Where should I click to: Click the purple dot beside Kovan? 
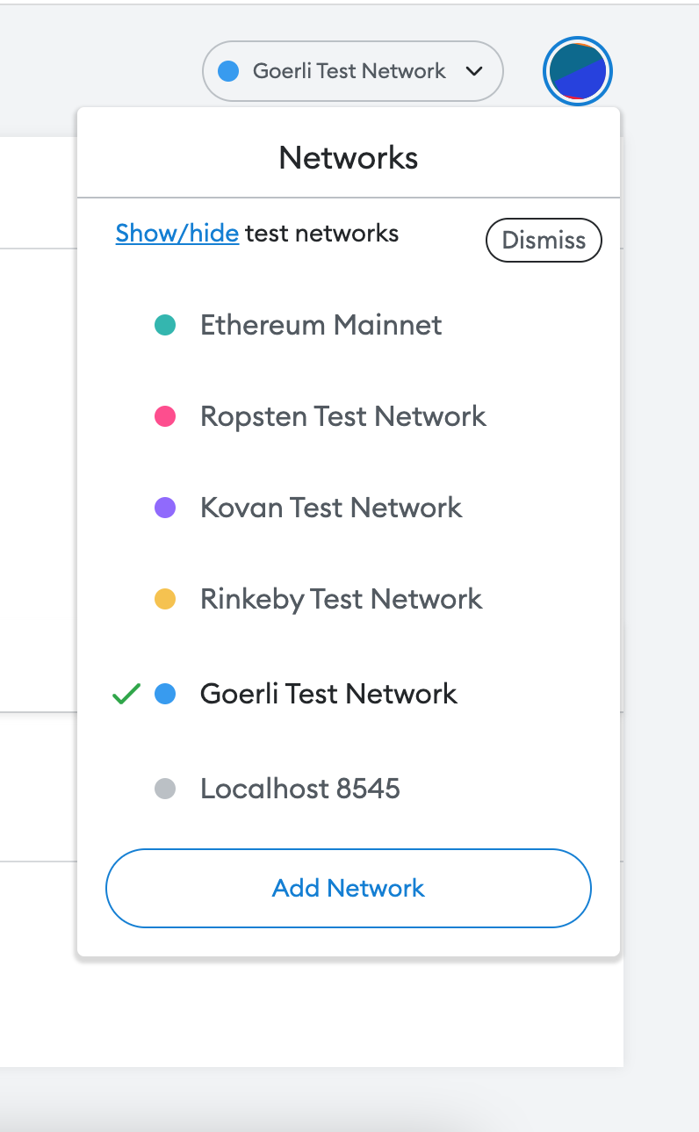point(165,508)
